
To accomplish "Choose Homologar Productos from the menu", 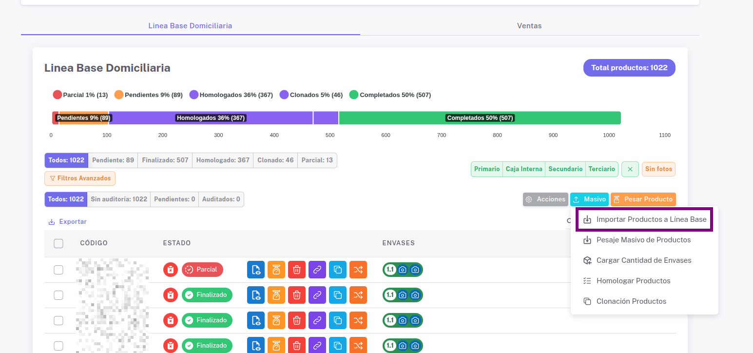I will [644, 281].
